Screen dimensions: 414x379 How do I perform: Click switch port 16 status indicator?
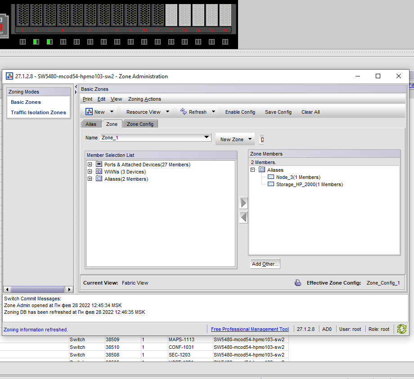225,42
